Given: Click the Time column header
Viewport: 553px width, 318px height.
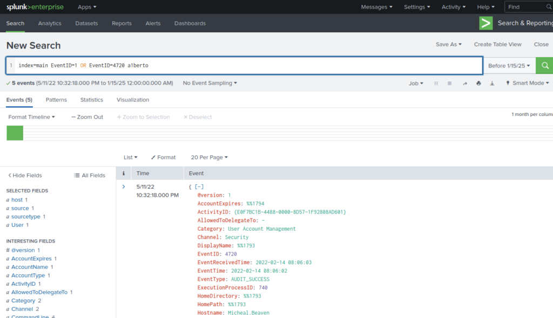Looking at the screenshot, I should [x=143, y=173].
